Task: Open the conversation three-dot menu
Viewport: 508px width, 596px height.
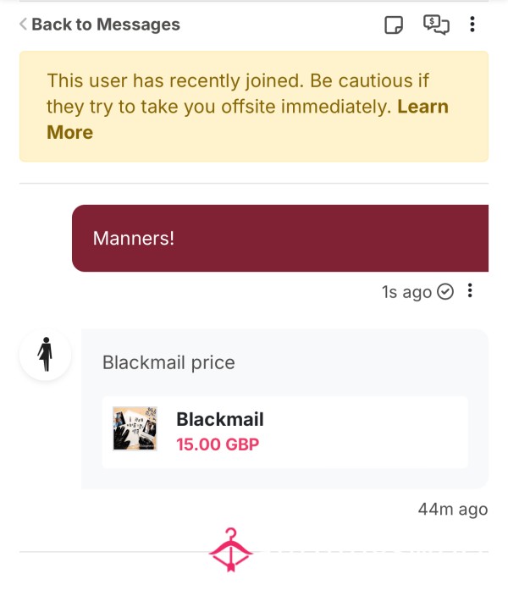Action: [x=472, y=25]
